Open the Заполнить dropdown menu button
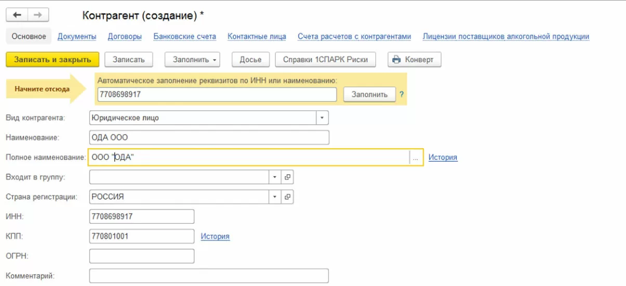The image size is (626, 286). [192, 60]
